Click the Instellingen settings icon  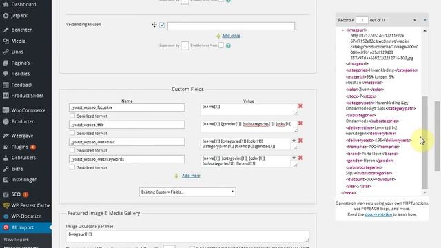pos(6,180)
